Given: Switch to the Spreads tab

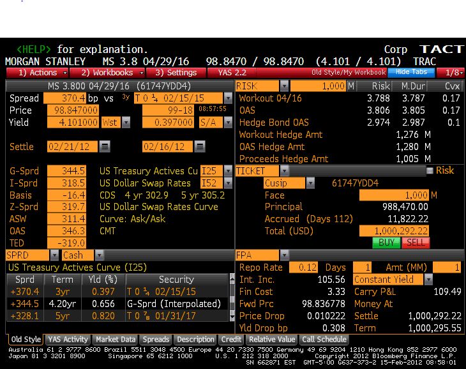Looking at the screenshot, I should 156,339.
